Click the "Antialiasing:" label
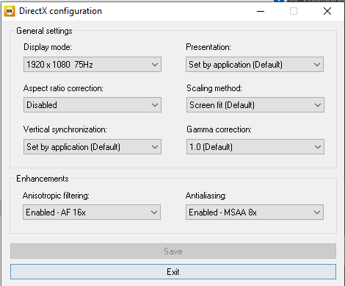The width and height of the screenshot is (345, 286). [206, 196]
